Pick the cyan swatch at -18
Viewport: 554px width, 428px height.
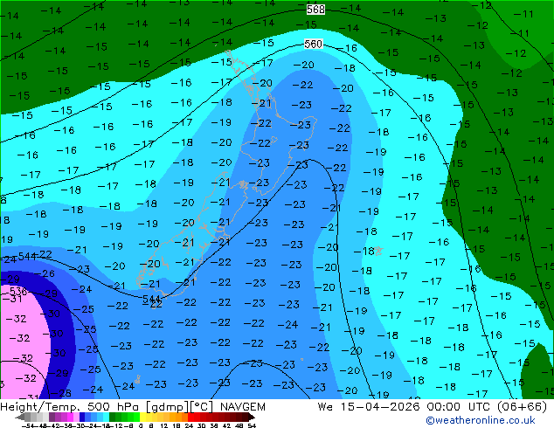tap(106, 417)
